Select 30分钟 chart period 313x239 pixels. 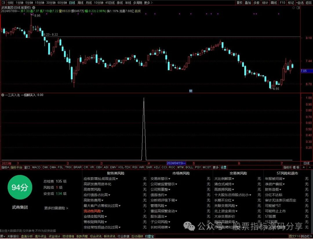[x=51, y=3]
